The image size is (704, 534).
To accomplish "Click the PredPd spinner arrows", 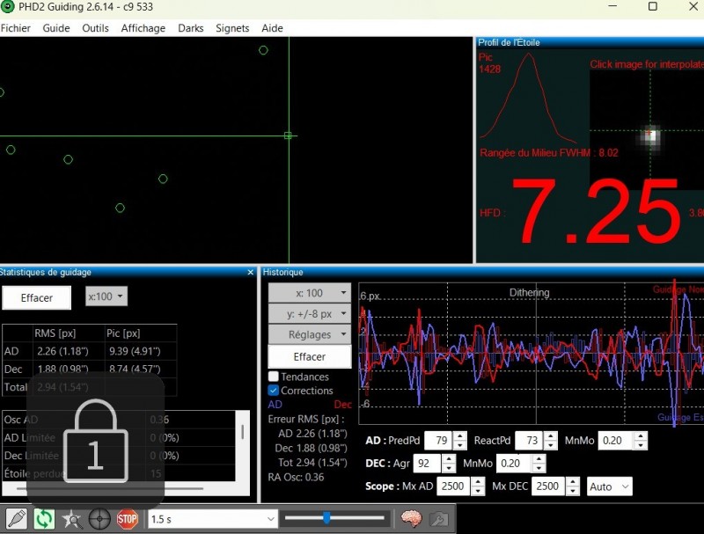I will click(x=459, y=441).
